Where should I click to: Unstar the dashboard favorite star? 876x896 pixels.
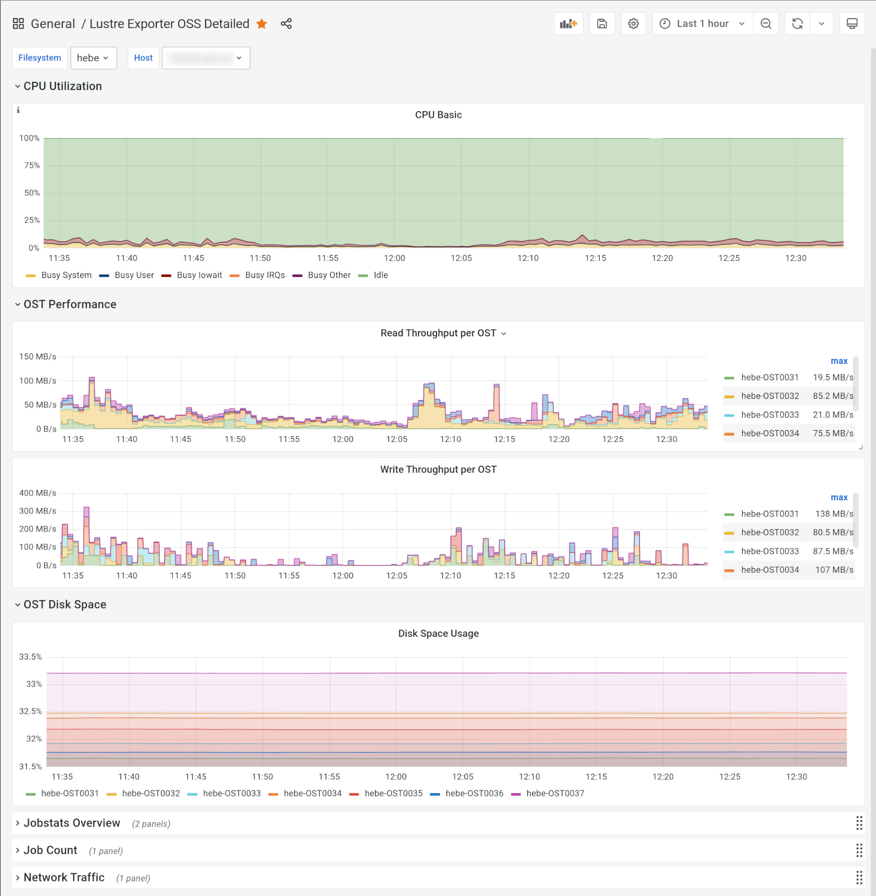pyautogui.click(x=262, y=24)
